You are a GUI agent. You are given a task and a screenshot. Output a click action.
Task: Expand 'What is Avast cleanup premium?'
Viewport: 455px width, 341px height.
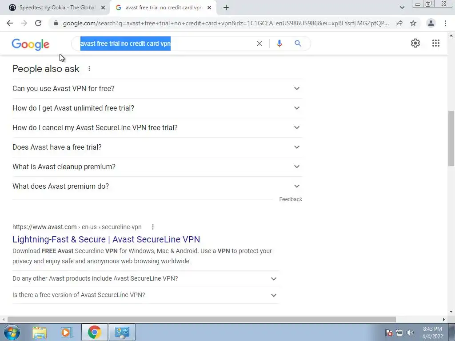pos(157,167)
